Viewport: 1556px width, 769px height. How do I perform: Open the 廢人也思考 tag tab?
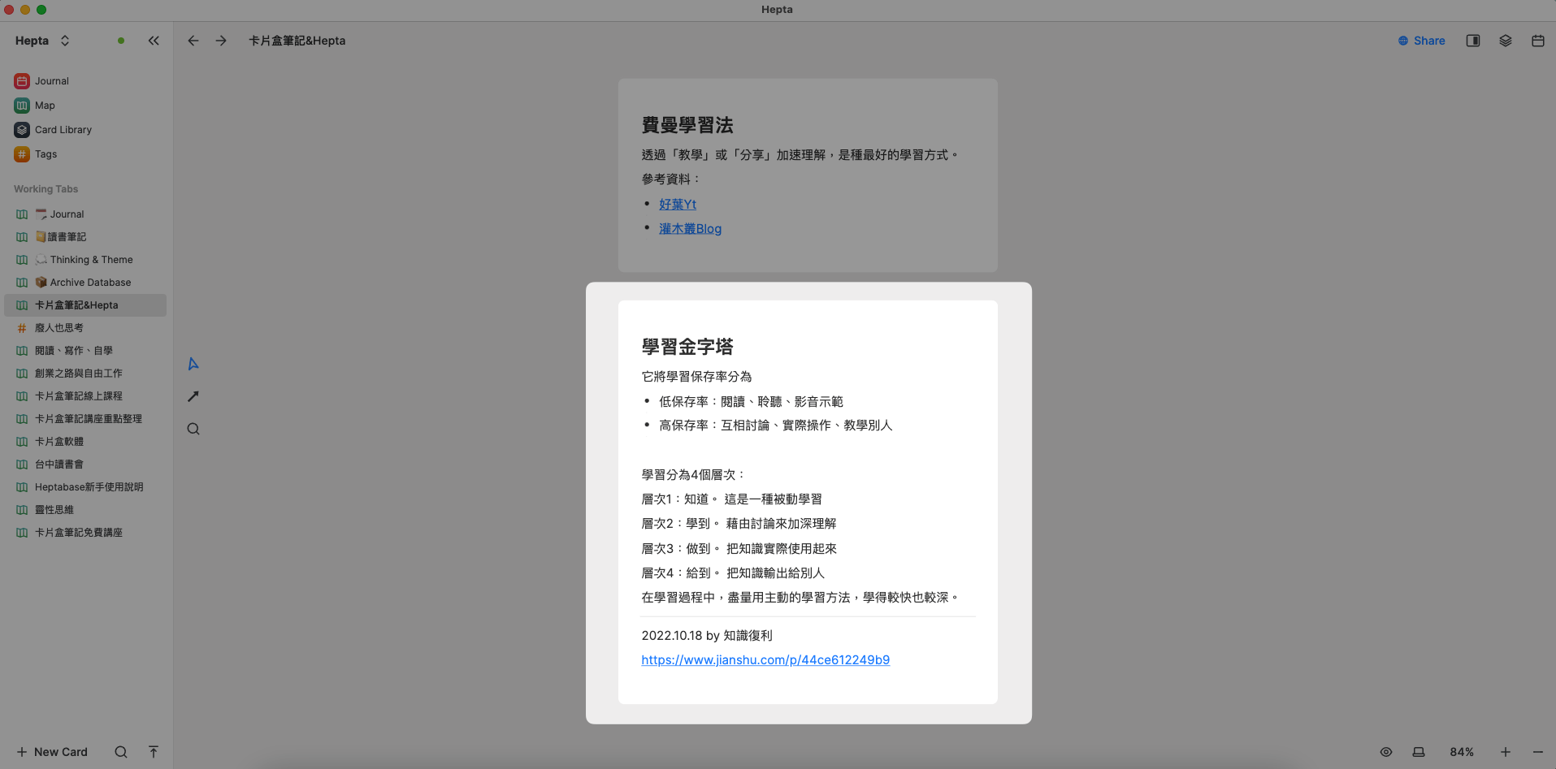(x=61, y=327)
